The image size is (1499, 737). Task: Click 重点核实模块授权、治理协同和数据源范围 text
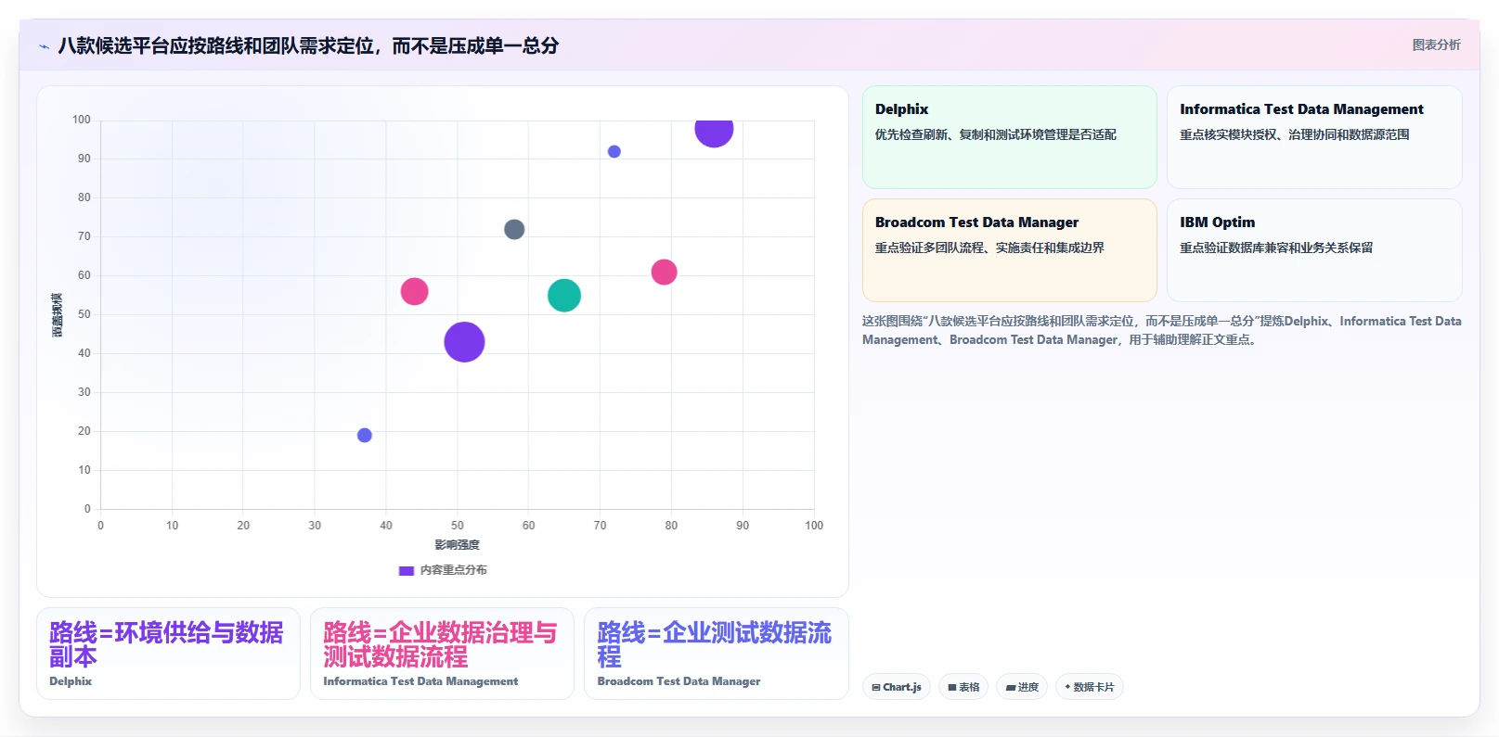[x=1294, y=134]
